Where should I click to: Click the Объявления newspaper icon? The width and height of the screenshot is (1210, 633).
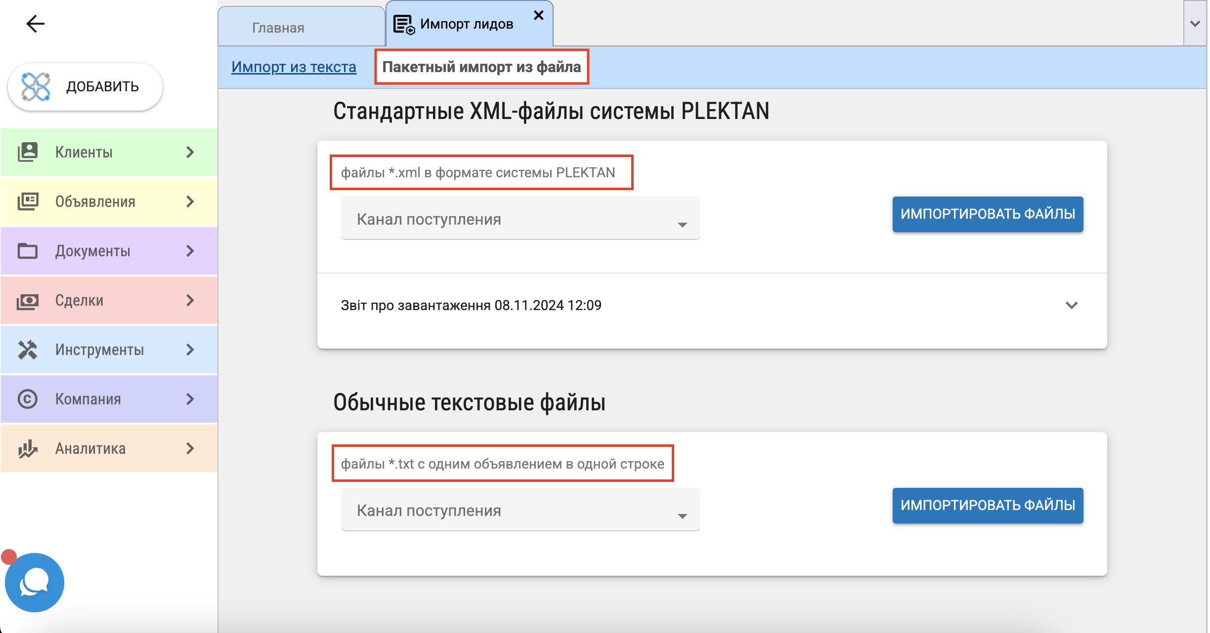point(28,201)
